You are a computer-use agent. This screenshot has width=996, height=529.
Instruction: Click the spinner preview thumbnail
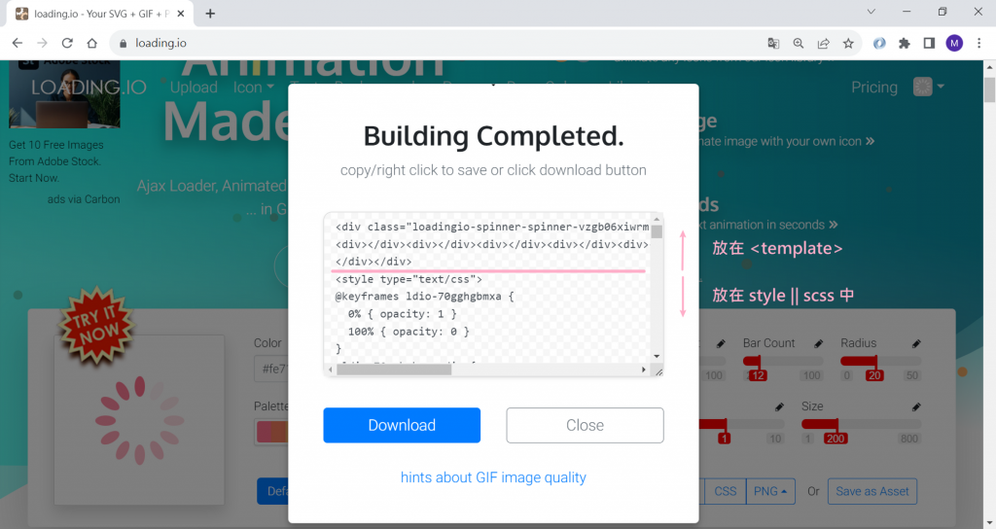click(139, 420)
